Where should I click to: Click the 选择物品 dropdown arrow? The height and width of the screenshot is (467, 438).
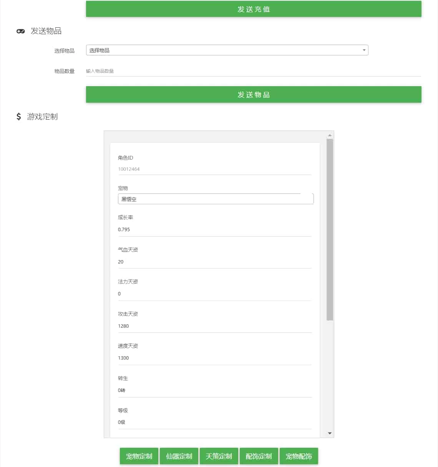pyautogui.click(x=364, y=50)
